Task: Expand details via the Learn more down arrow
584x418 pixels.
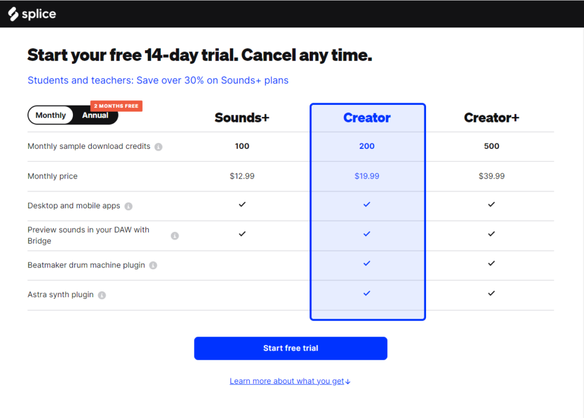Action: coord(348,382)
